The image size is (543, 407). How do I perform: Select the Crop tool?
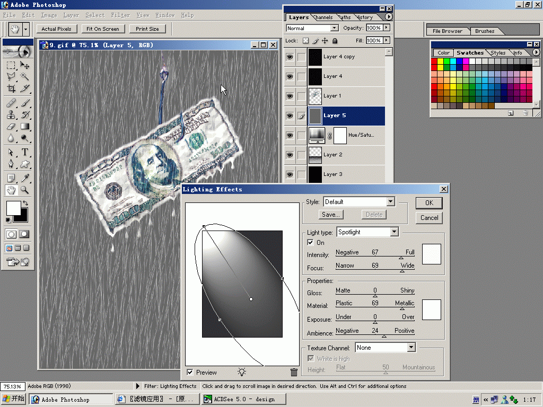coord(11,89)
